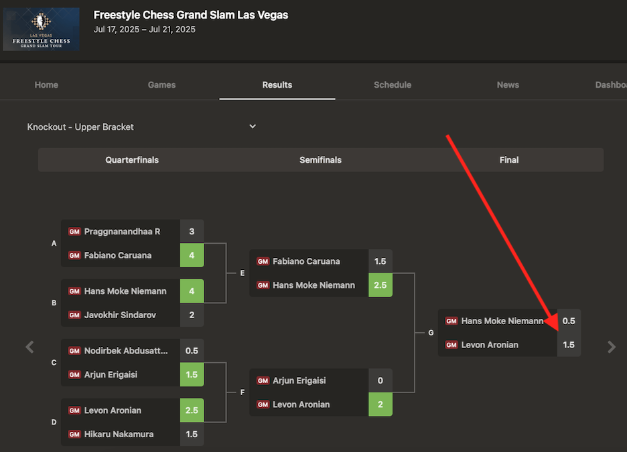This screenshot has height=452, width=627.
Task: Click Niemann's semifinal score of 2.5
Action: (x=380, y=285)
